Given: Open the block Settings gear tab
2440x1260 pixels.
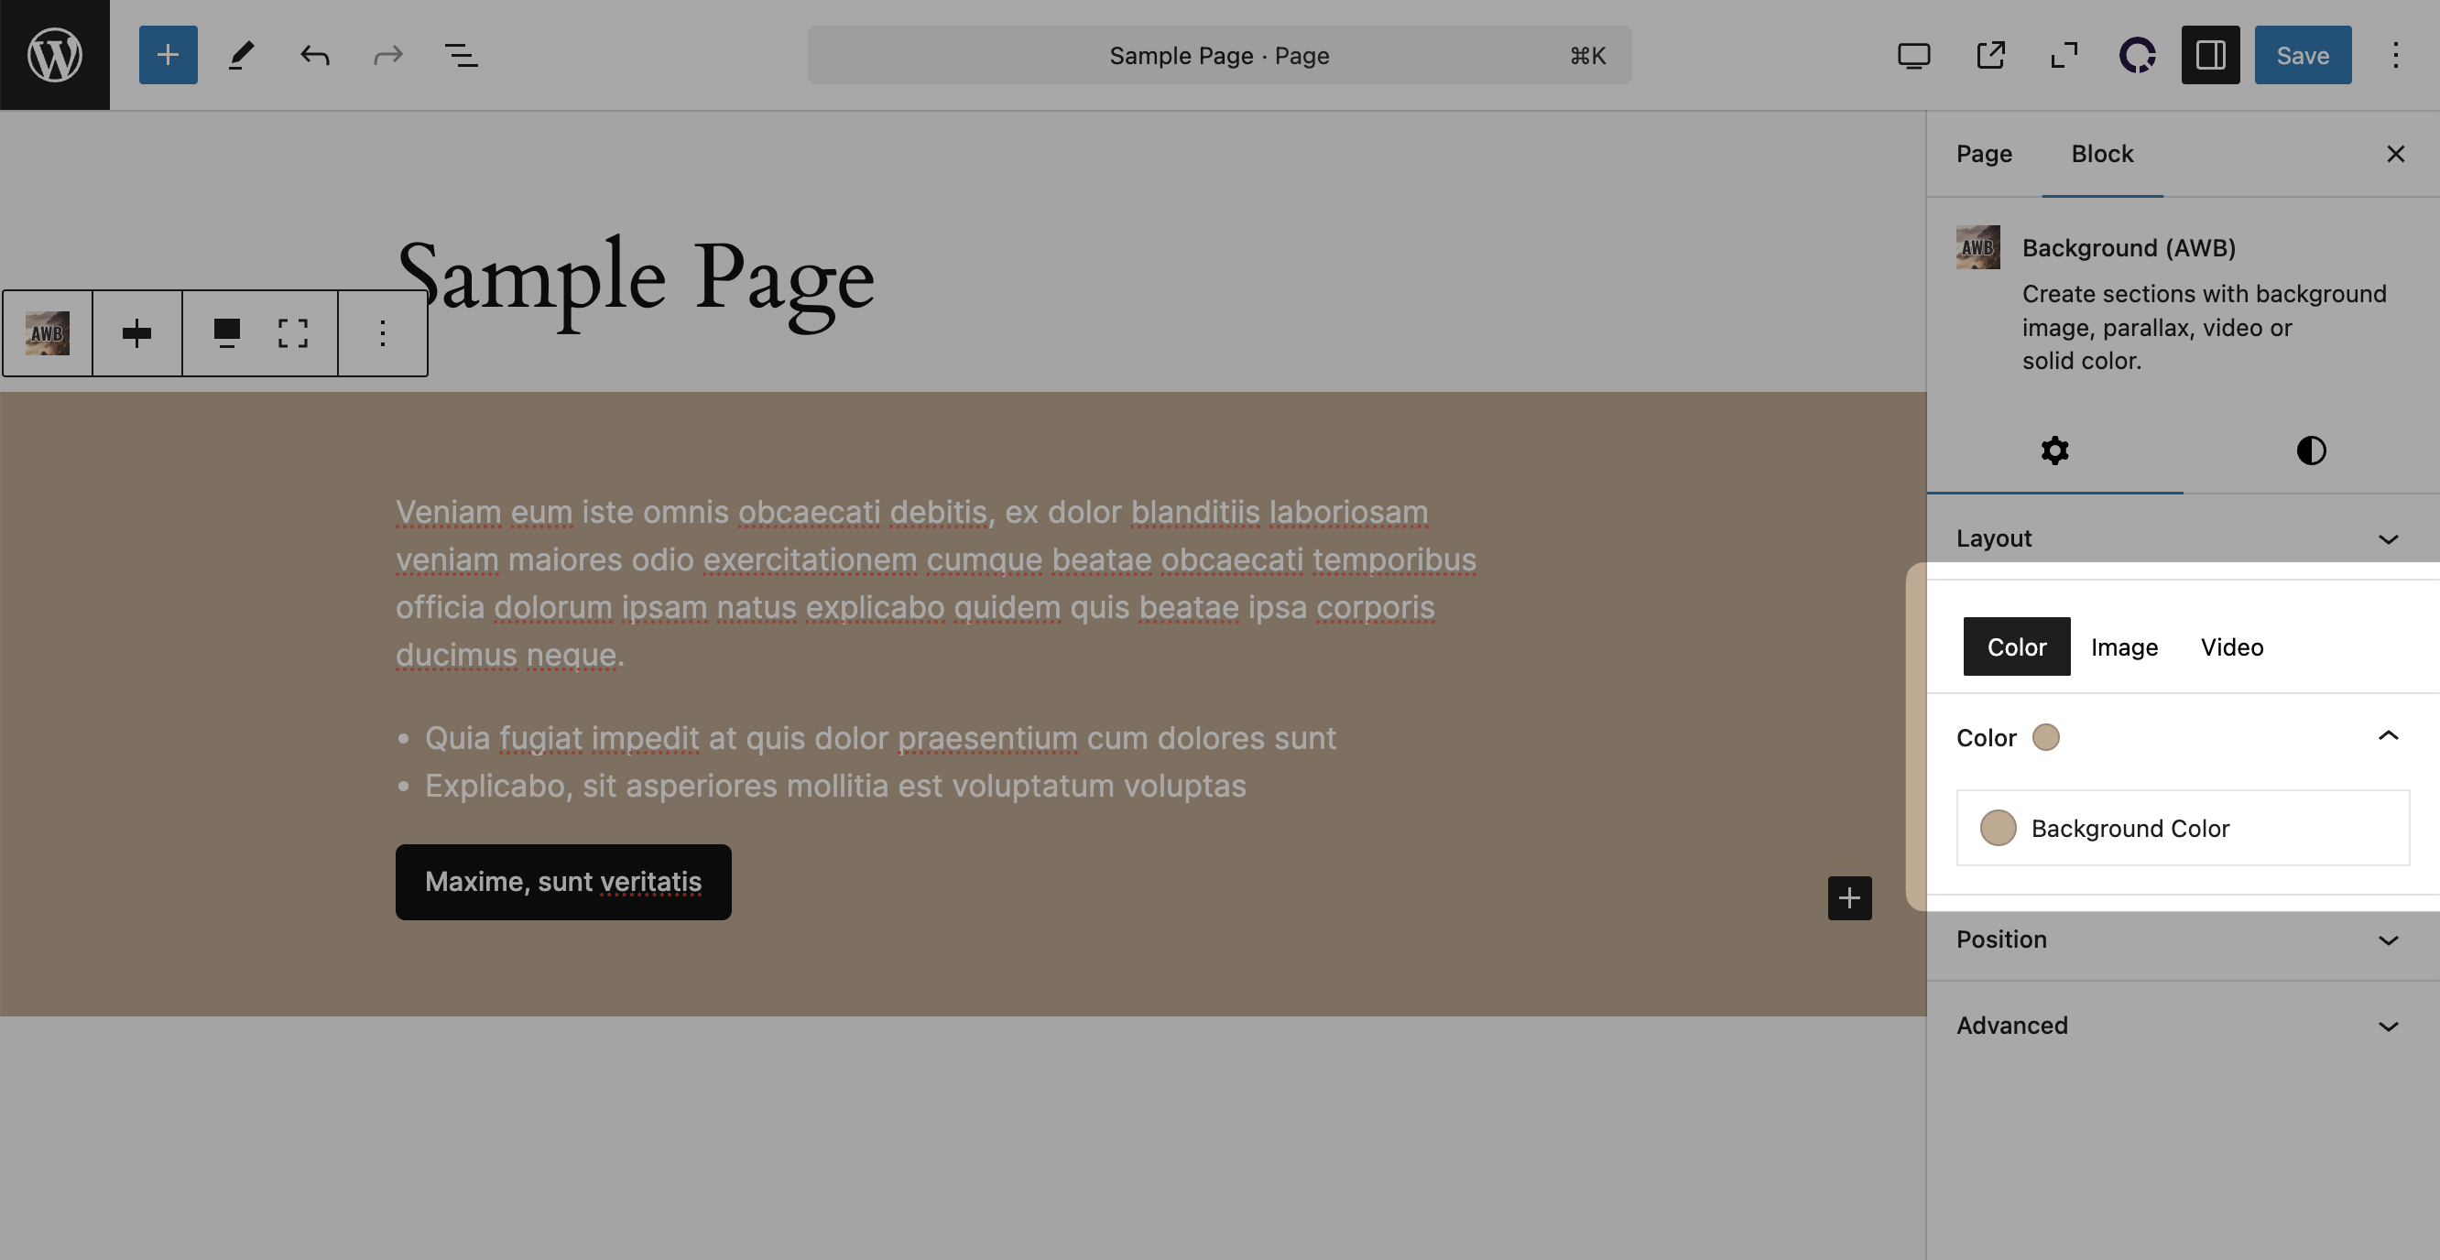Looking at the screenshot, I should (2054, 451).
